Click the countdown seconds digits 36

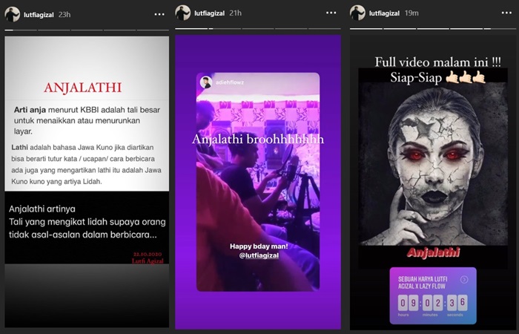457,303
